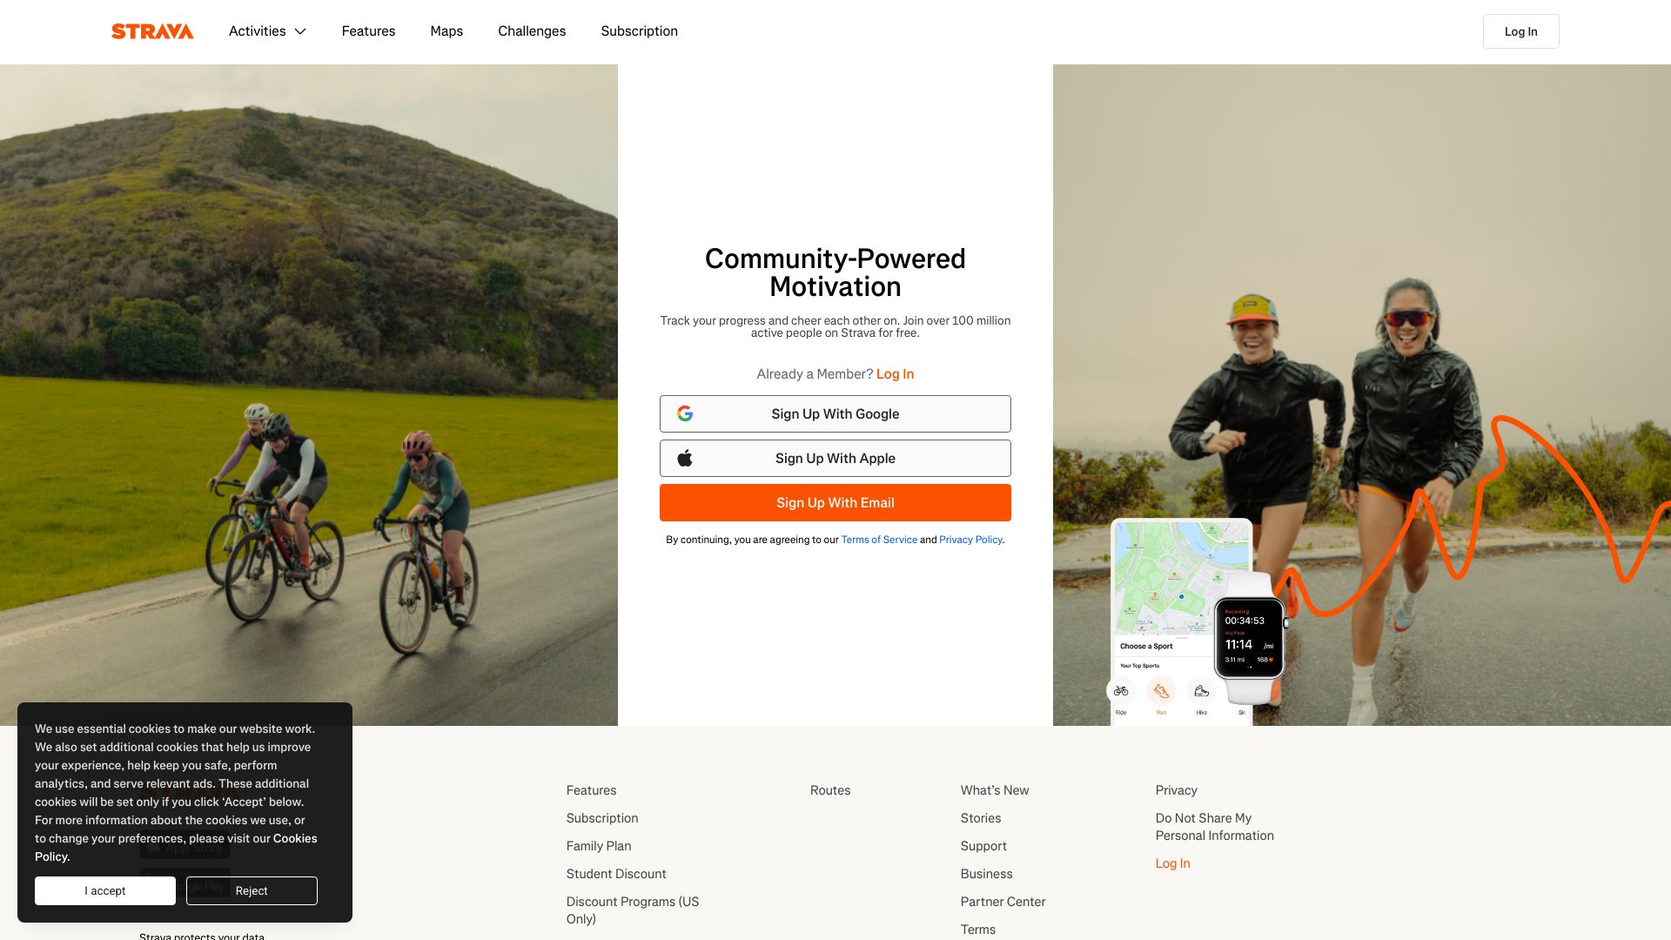Open the Privacy Policy link
Image resolution: width=1671 pixels, height=940 pixels.
(x=970, y=540)
